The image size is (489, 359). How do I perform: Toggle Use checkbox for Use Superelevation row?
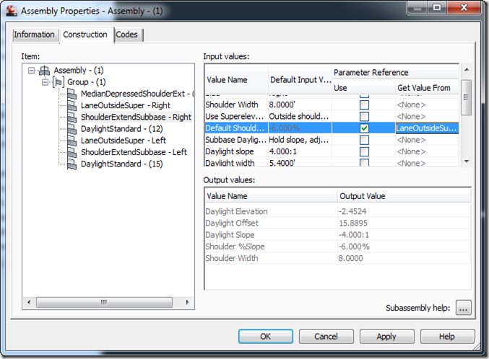(x=364, y=117)
